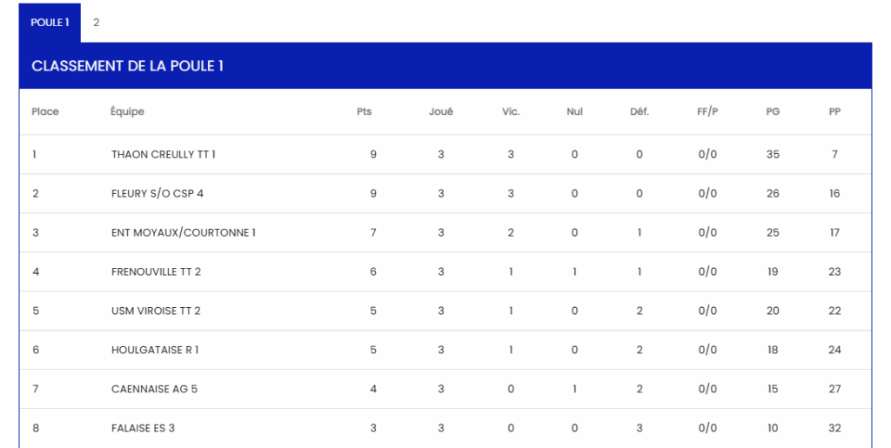Click CAENNAISE AG 5 team name
Screen dimensions: 891x448
pos(154,390)
